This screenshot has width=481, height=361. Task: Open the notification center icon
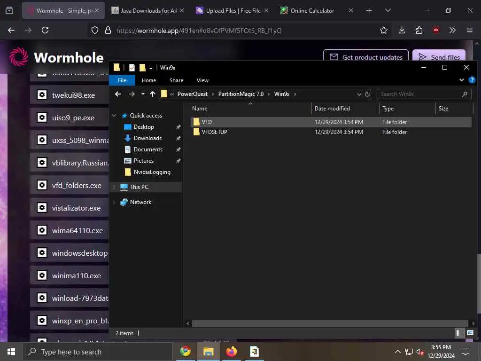tap(465, 352)
